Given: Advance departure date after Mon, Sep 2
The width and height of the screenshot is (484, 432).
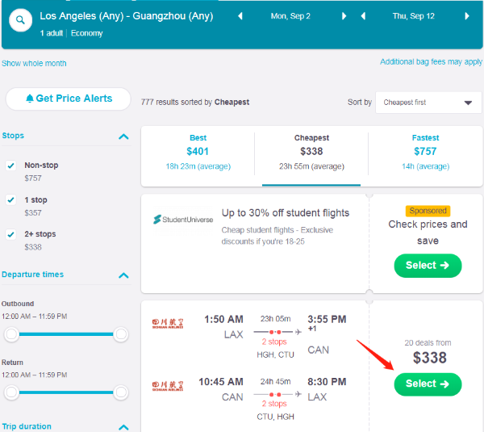Looking at the screenshot, I should coord(344,16).
